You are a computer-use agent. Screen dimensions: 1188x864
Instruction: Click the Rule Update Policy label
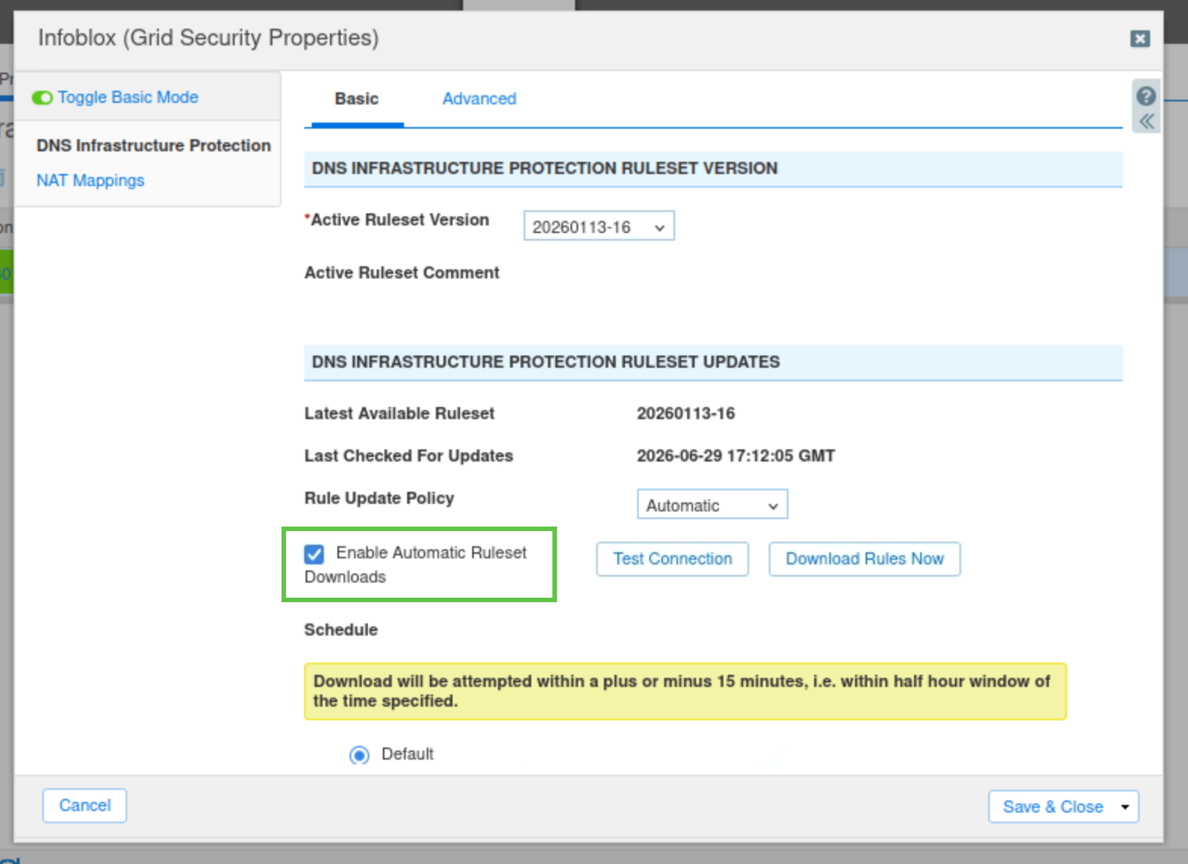[x=379, y=499]
